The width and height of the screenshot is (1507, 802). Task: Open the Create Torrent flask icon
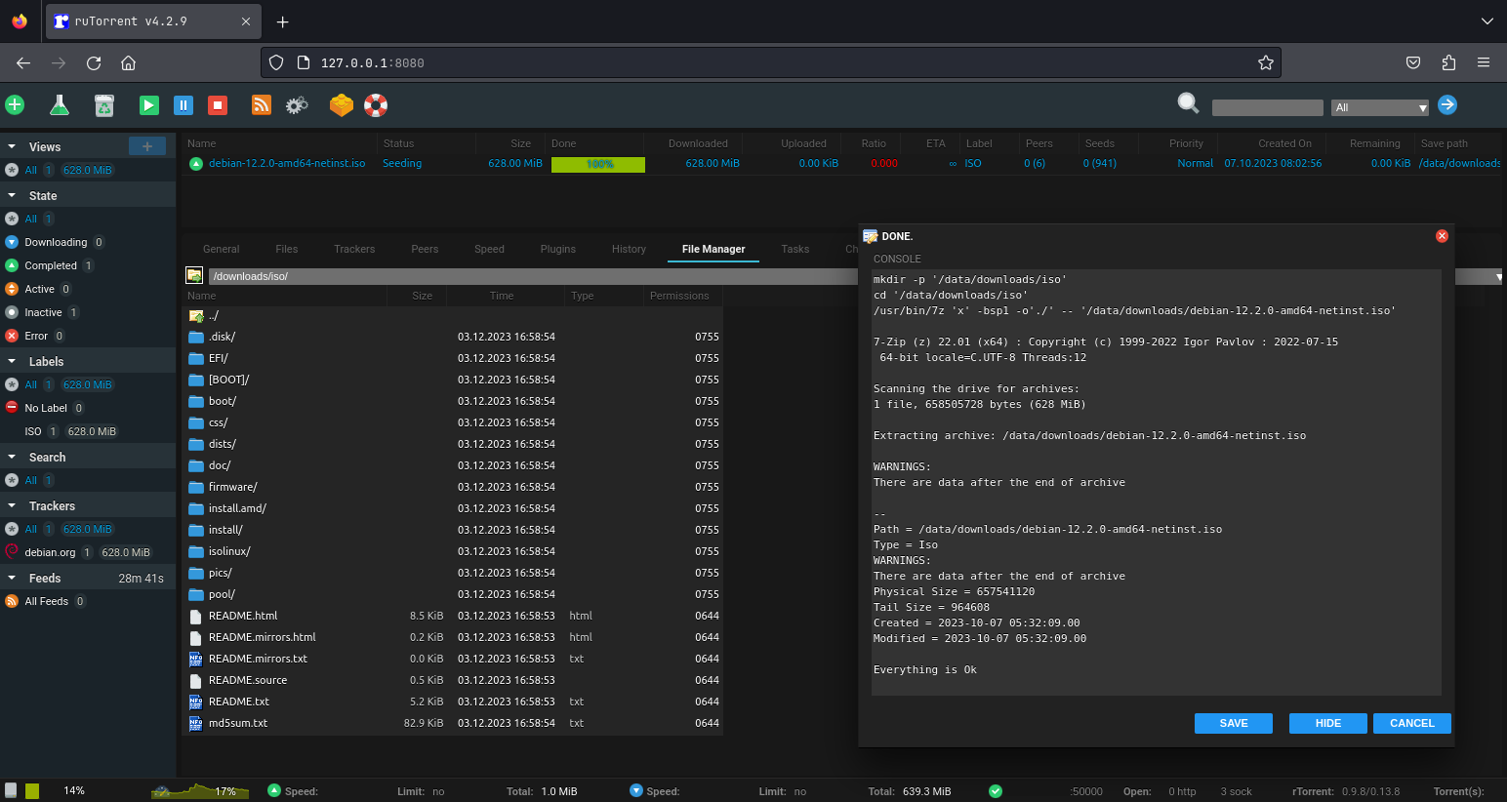click(x=60, y=104)
